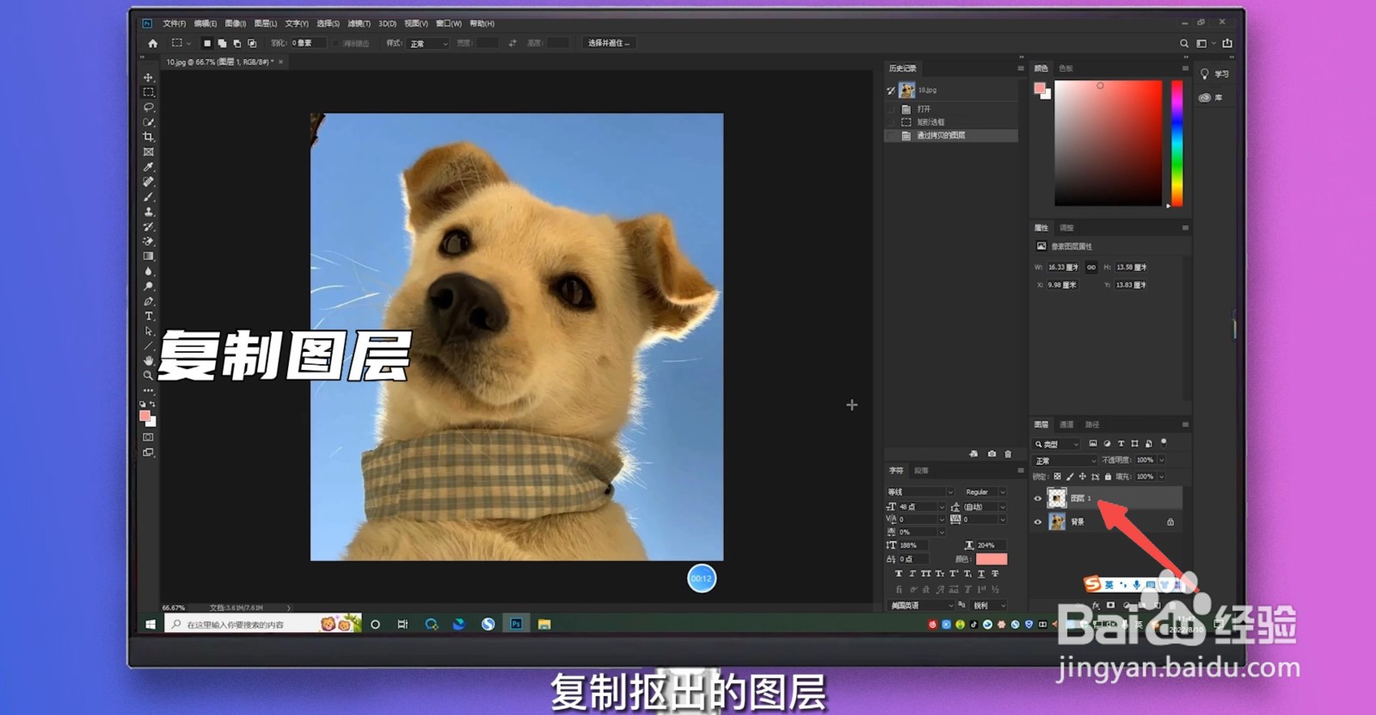The width and height of the screenshot is (1376, 715).
Task: Hide the 背景 layer via eye icon
Action: point(1037,521)
